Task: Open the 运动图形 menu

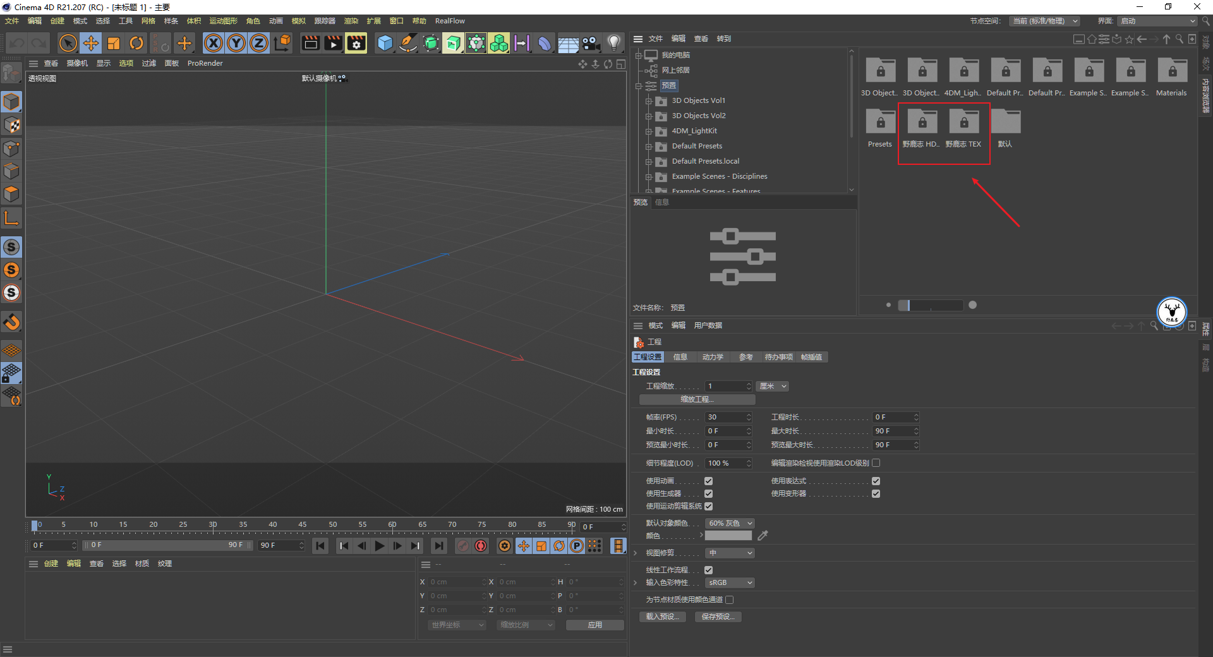Action: 224,21
